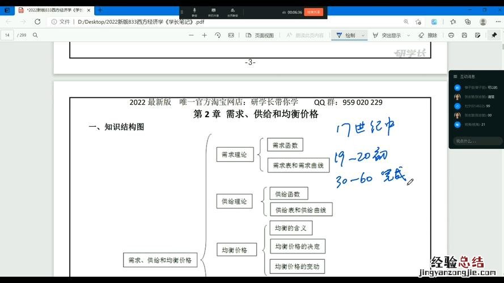This screenshot has width=504, height=283.
Task: Toggle the pin toolbar button
Action: click(494, 35)
